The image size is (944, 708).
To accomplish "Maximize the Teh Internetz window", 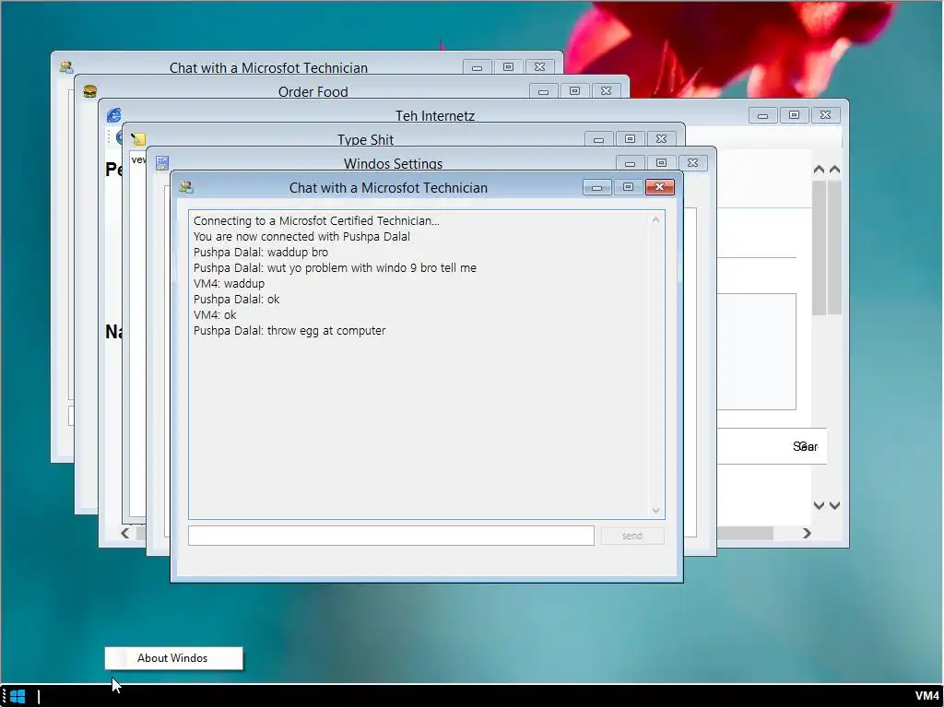I will 794,115.
